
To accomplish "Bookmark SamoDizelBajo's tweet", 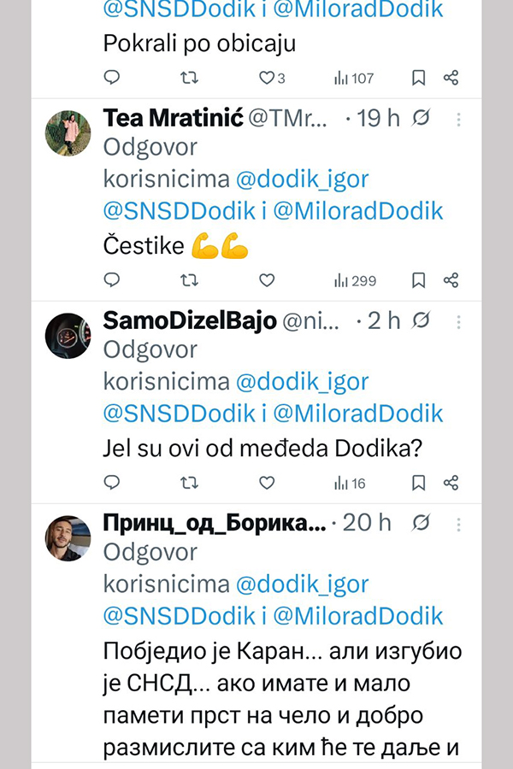I will point(419,484).
